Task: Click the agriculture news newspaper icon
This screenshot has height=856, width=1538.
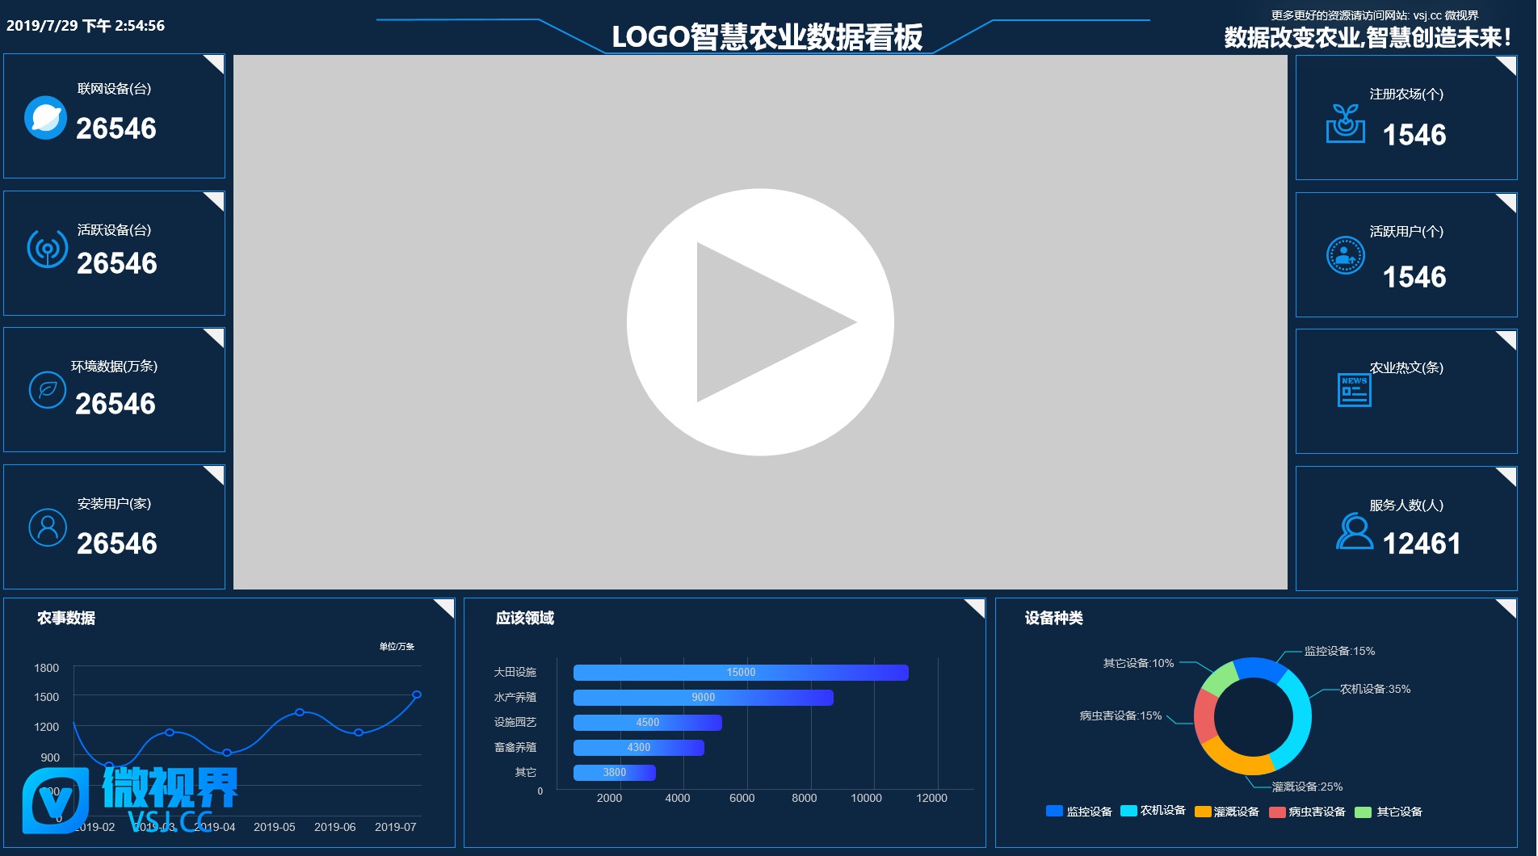Action: [x=1354, y=390]
